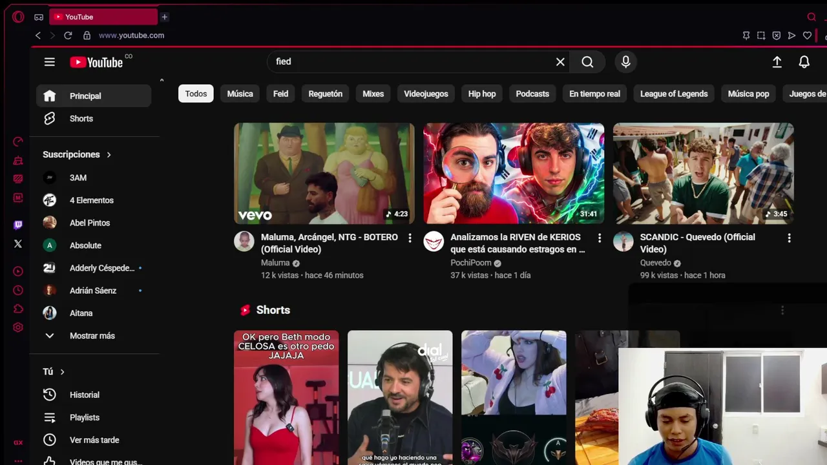Select the Música pop chip
This screenshot has width=827, height=465.
(x=748, y=94)
